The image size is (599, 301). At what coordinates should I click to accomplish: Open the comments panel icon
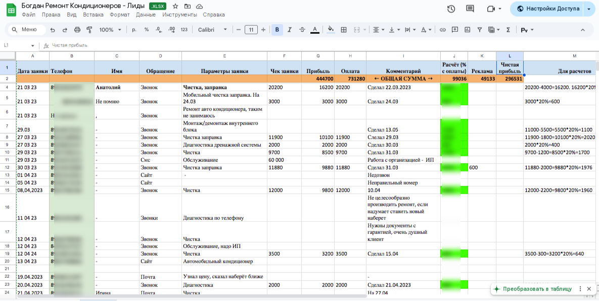[x=470, y=9]
